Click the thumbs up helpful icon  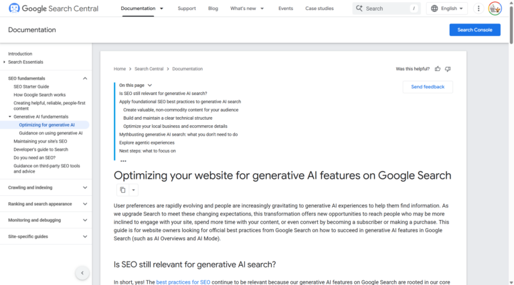[x=438, y=69]
